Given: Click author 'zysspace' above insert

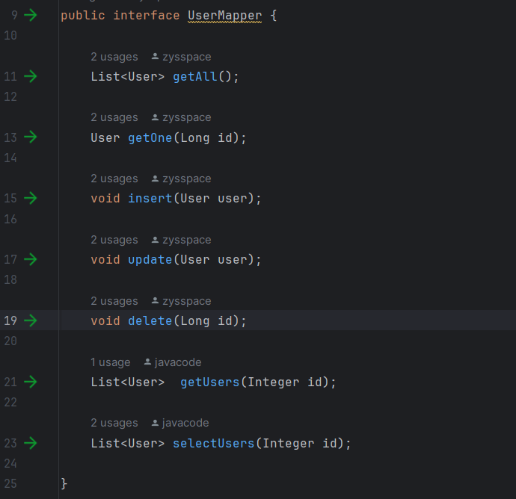Looking at the screenshot, I should coord(181,179).
